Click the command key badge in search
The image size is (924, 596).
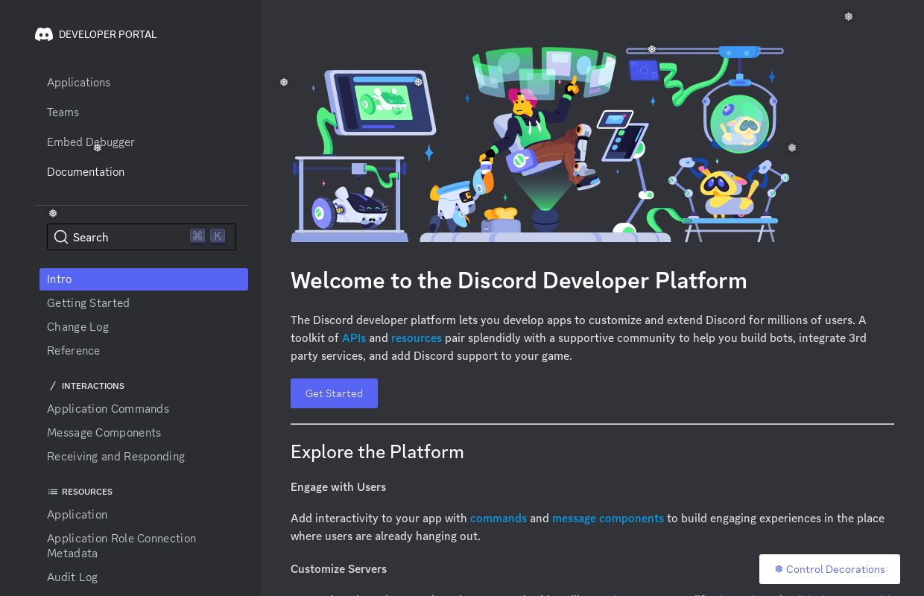tap(197, 236)
